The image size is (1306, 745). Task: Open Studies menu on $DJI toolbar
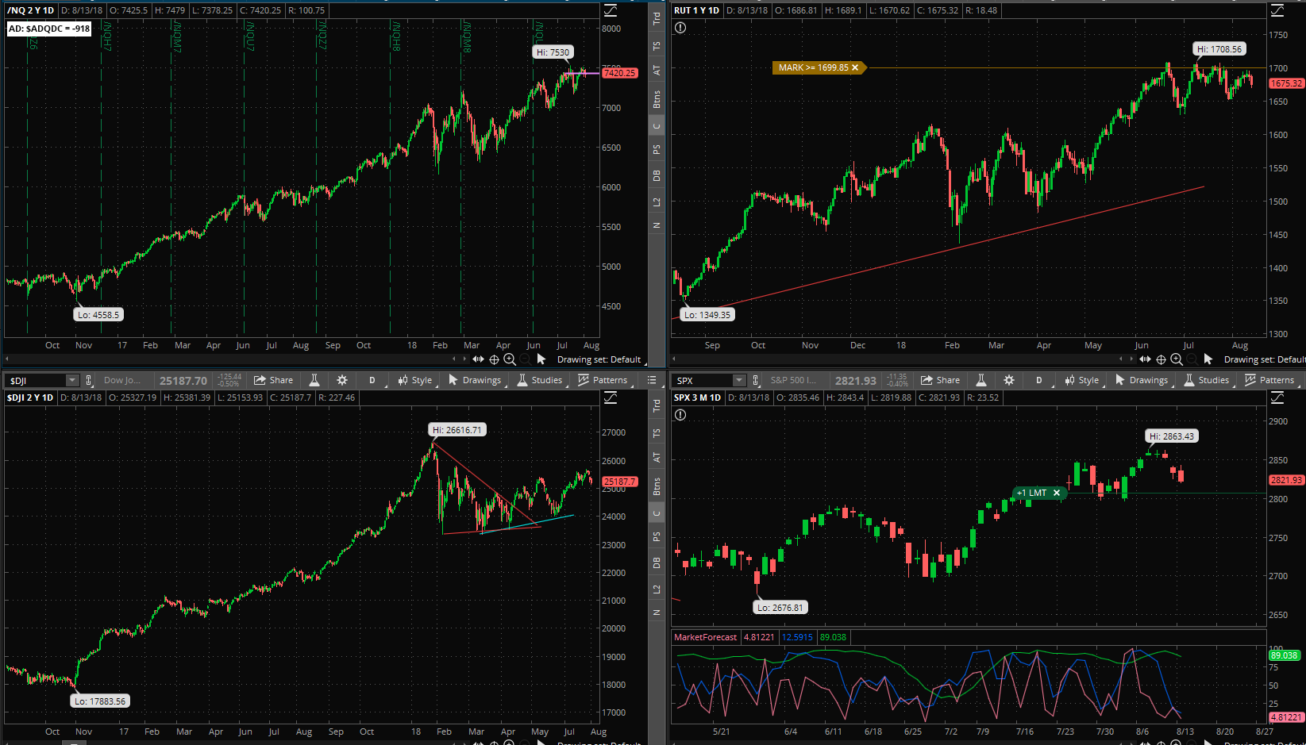point(540,380)
